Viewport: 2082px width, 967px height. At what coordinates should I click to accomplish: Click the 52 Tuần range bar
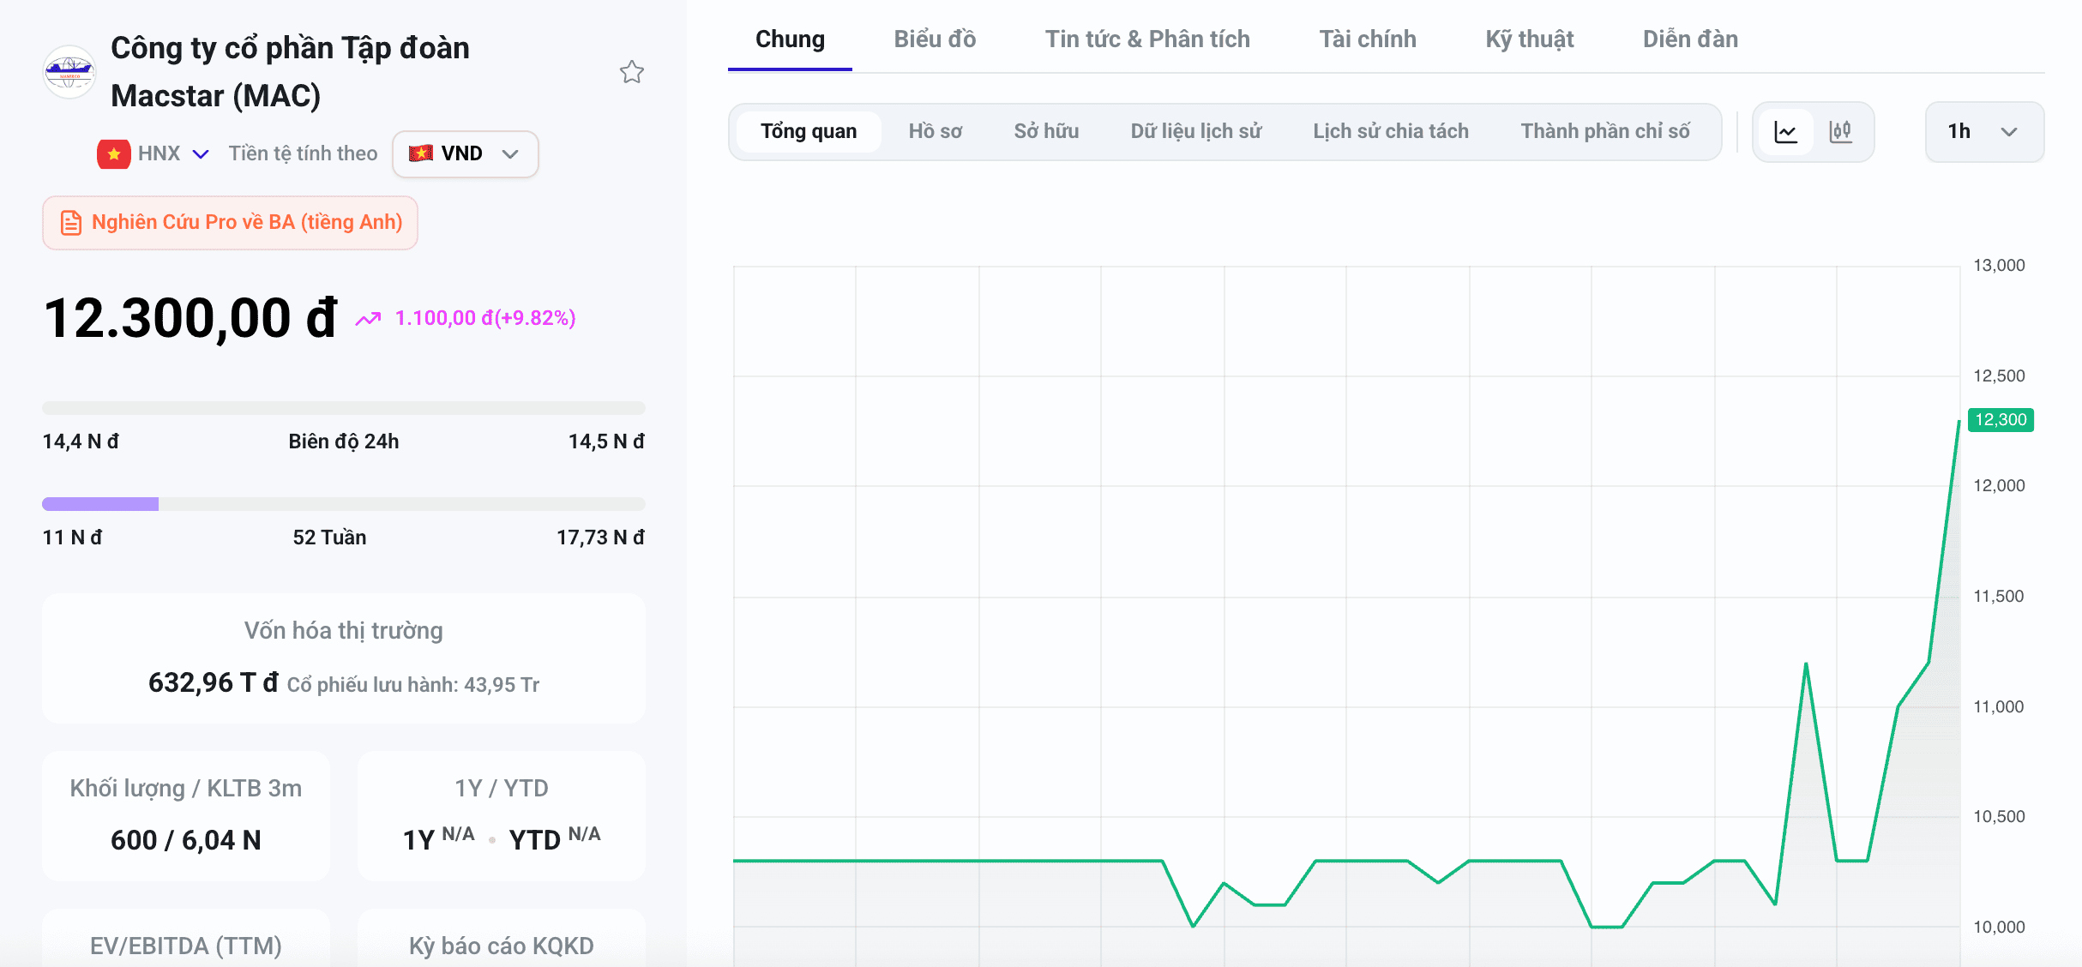pyautogui.click(x=344, y=504)
